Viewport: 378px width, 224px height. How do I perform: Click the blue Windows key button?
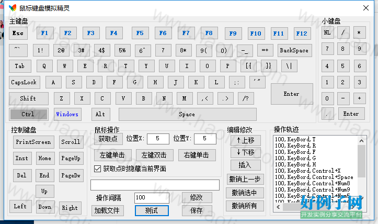(x=67, y=114)
